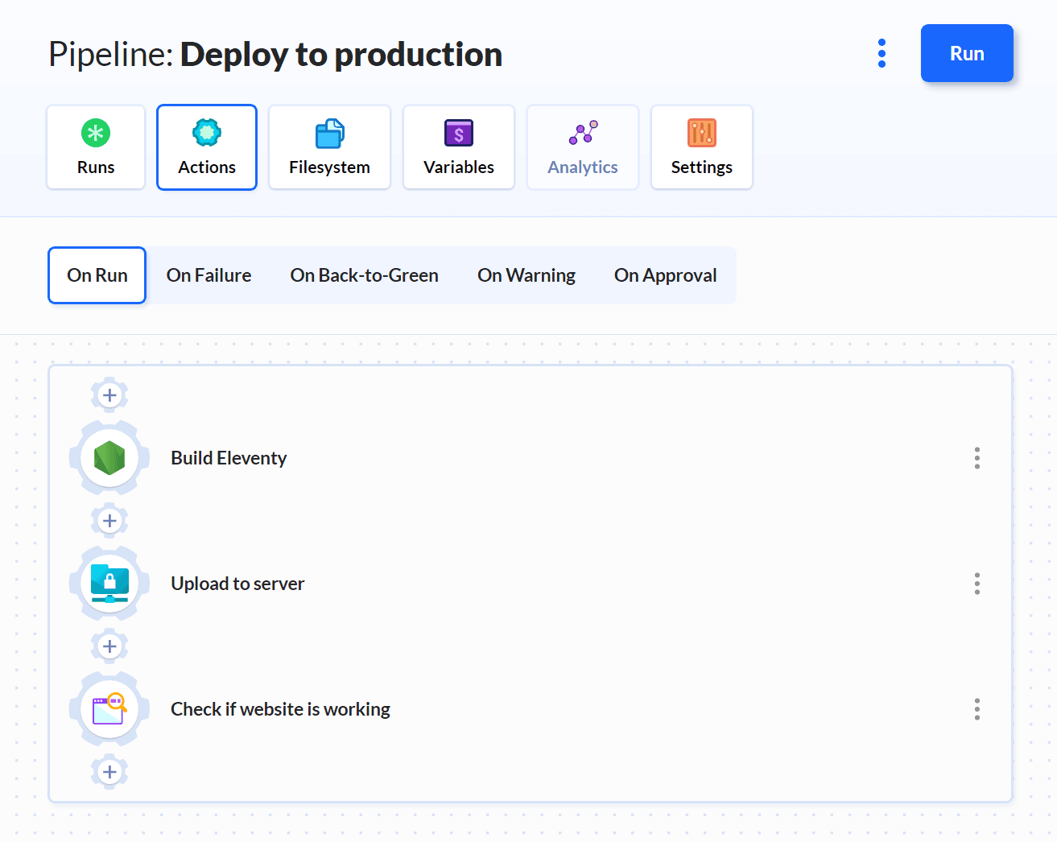The width and height of the screenshot is (1057, 842).
Task: Switch to the On Warning tab
Action: [x=526, y=274]
